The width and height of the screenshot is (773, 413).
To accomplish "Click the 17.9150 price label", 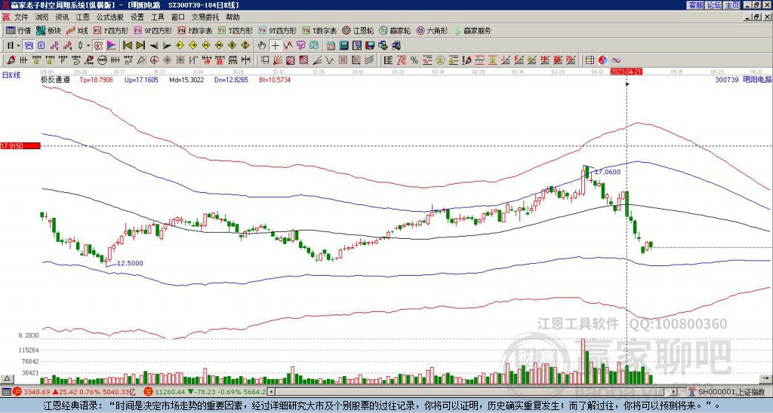I will click(x=20, y=146).
